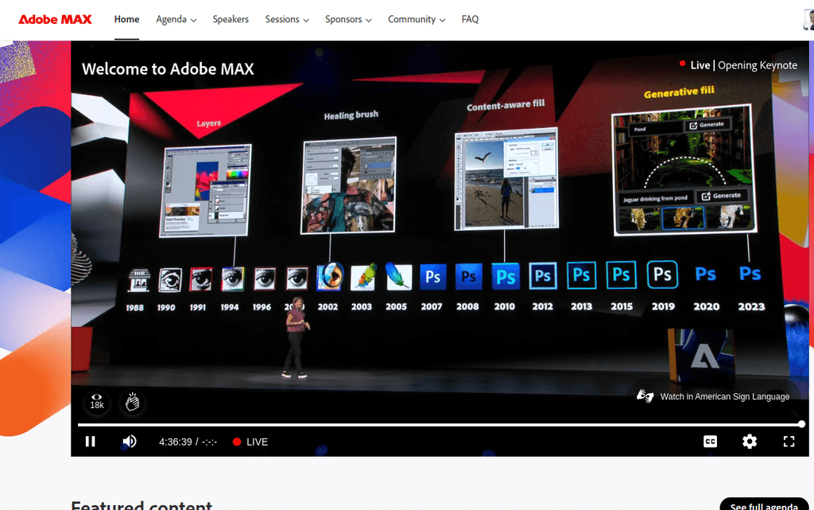Toggle closed captions with the CC button
814x510 pixels.
click(x=710, y=442)
